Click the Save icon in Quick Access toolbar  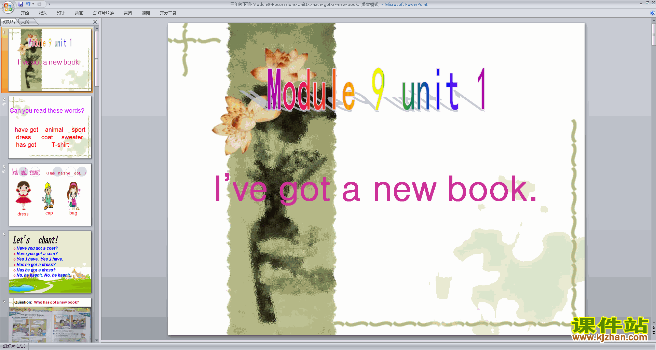pos(21,4)
